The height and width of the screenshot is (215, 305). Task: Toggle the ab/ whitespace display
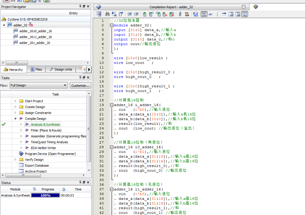211,14
